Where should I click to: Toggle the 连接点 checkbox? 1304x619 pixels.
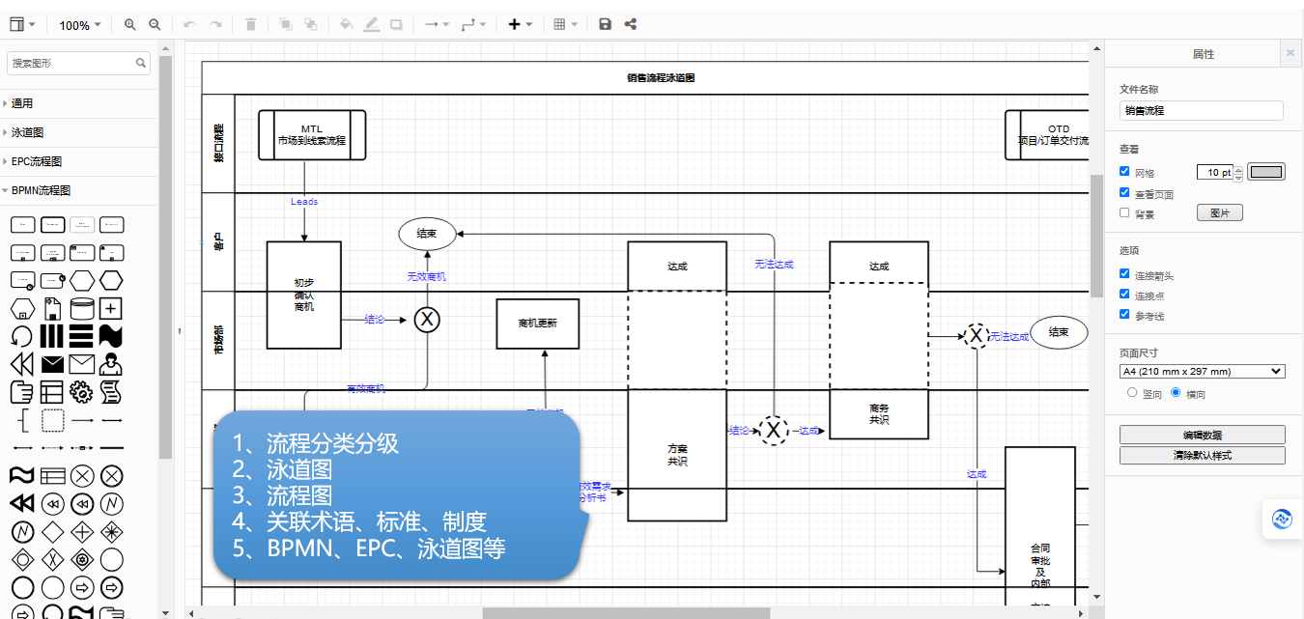(x=1124, y=295)
